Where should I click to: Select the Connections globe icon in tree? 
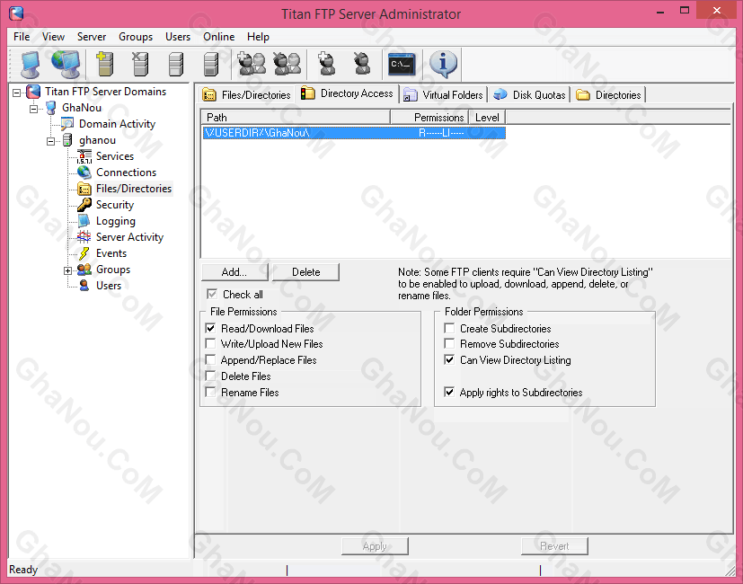tap(84, 173)
